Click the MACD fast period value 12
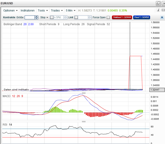The width and height of the screenshot is (165, 144). (13, 96)
